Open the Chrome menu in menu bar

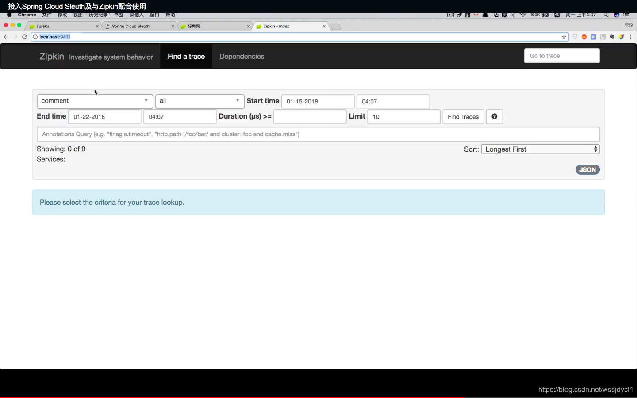pyautogui.click(x=27, y=15)
